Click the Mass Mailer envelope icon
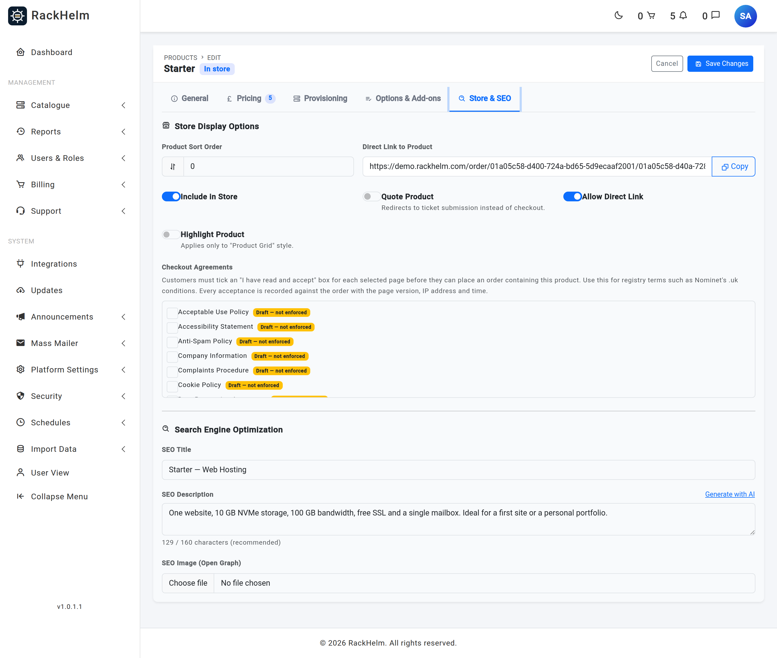Screen dimensions: 777x658 [x=21, y=343]
